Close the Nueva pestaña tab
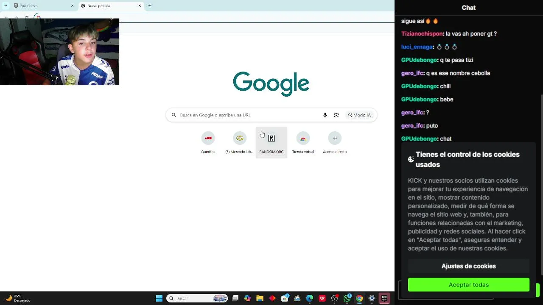Screen dimensions: 543x305 (x=140, y=6)
